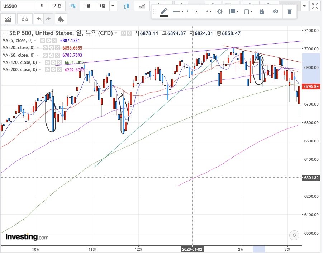Expand MA (60, close, 0) dropdown arrow

click(x=38, y=55)
